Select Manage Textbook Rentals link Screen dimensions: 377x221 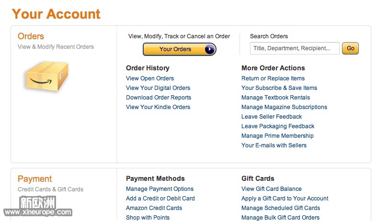point(275,98)
